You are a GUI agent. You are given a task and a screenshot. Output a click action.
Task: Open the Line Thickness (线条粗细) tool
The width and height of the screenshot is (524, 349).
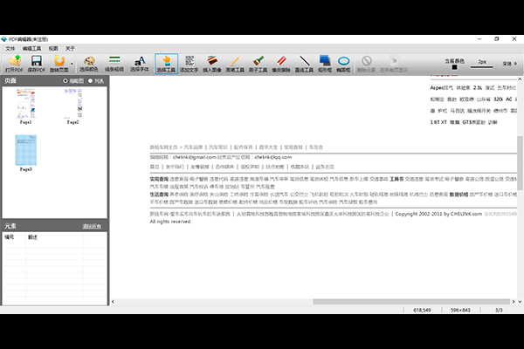coord(114,64)
